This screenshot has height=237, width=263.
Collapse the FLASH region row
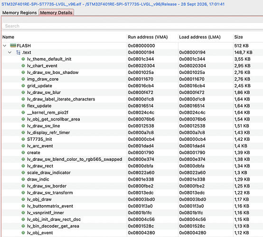(5, 46)
